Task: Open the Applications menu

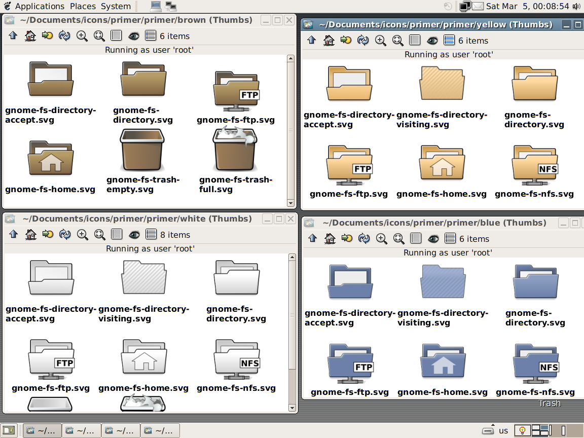Action: pyautogui.click(x=40, y=6)
